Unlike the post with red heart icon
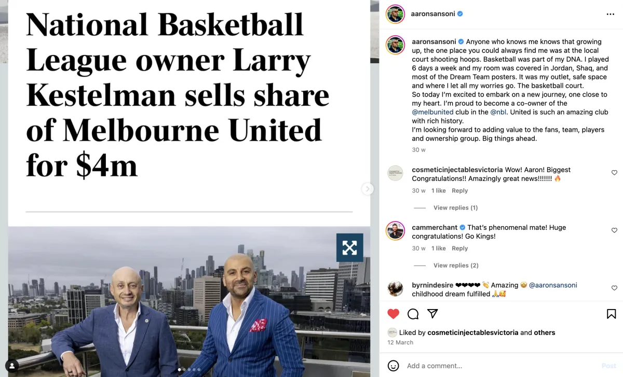 pos(394,314)
